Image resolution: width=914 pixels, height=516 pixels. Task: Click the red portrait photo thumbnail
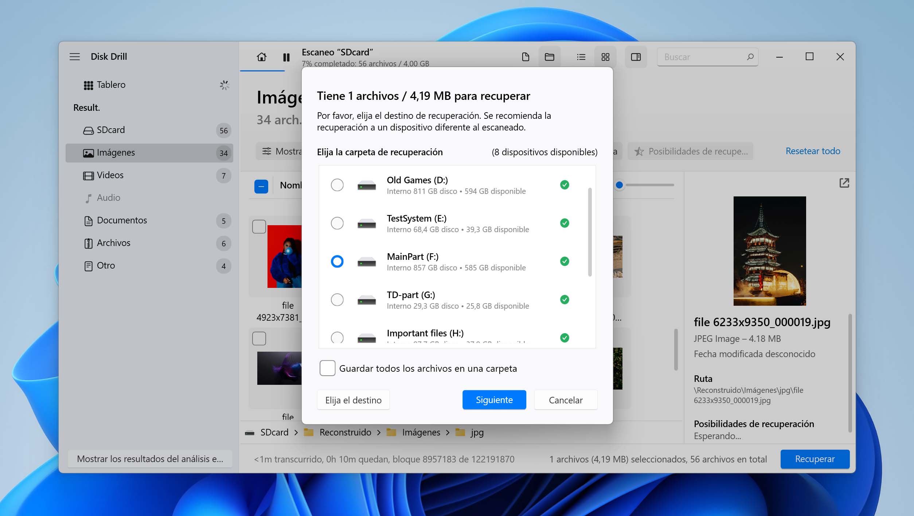pos(285,257)
